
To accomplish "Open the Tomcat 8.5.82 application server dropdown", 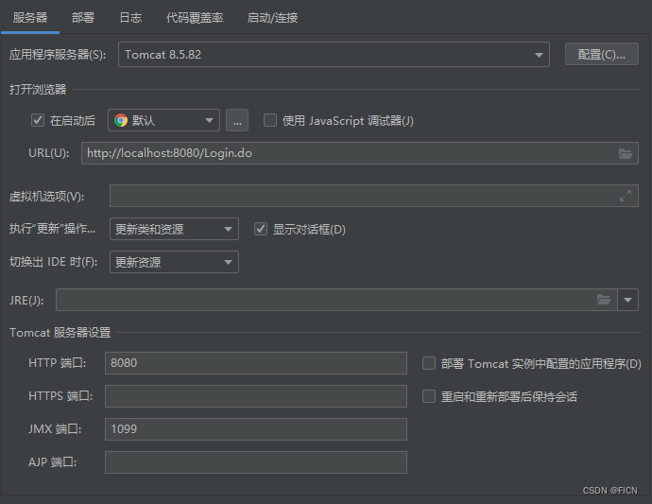I will point(334,55).
